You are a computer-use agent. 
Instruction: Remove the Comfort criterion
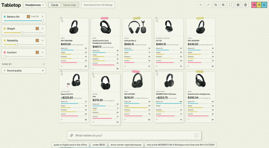pyautogui.click(x=42, y=52)
